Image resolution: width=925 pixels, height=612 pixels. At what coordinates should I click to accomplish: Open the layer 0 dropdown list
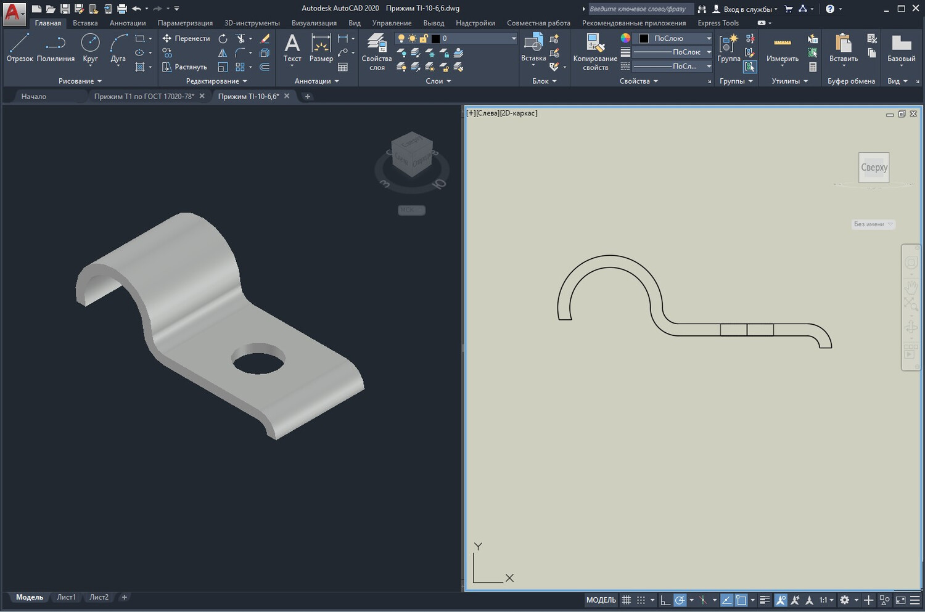pyautogui.click(x=456, y=38)
